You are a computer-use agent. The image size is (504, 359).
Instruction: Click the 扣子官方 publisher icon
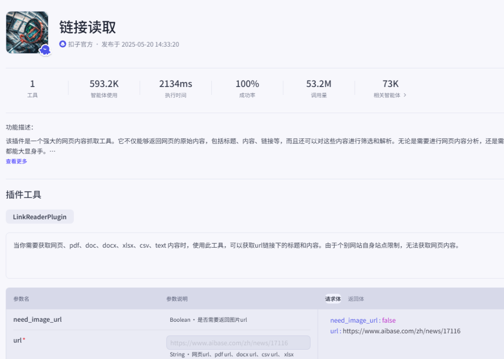pos(63,44)
